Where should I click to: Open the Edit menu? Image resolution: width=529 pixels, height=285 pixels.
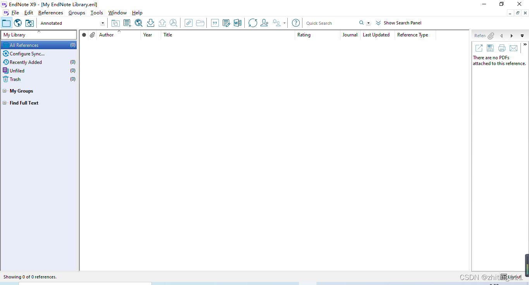(29, 12)
